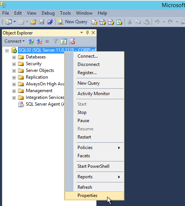Click the Refresh icon in Object Explorer toolbar
Screen dimensions: 185x206
(64, 42)
